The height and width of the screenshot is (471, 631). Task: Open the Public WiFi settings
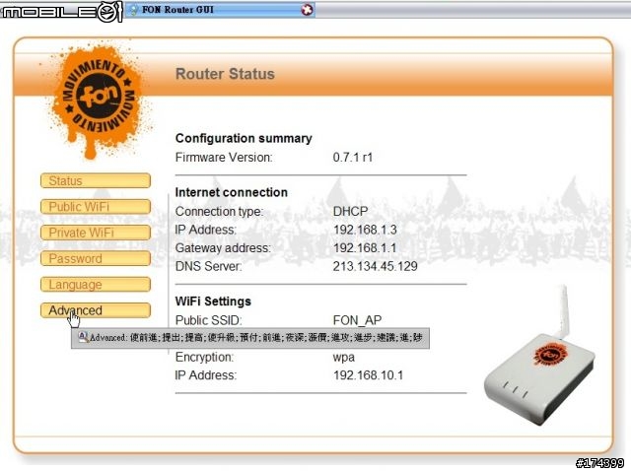[96, 207]
